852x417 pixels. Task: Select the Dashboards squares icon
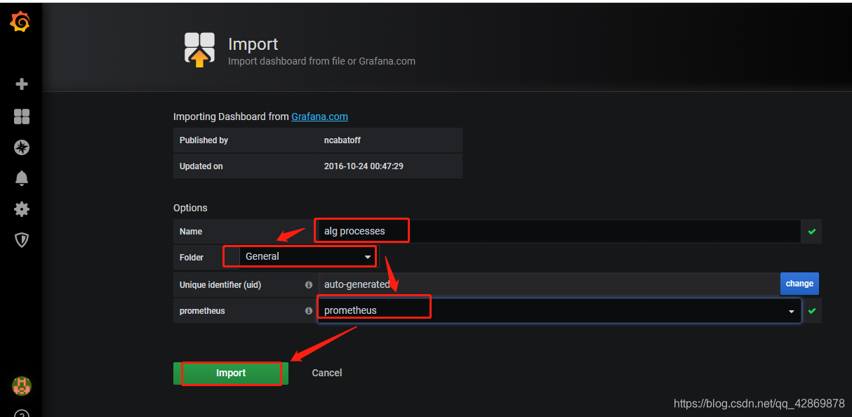pos(21,117)
